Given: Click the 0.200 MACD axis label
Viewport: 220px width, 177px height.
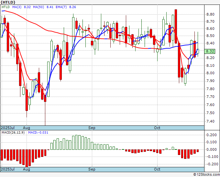Looking at the screenshot, I should 211,135.
